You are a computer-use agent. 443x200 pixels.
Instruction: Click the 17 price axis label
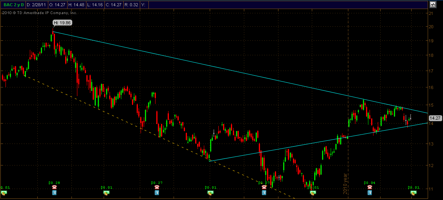(x=431, y=71)
